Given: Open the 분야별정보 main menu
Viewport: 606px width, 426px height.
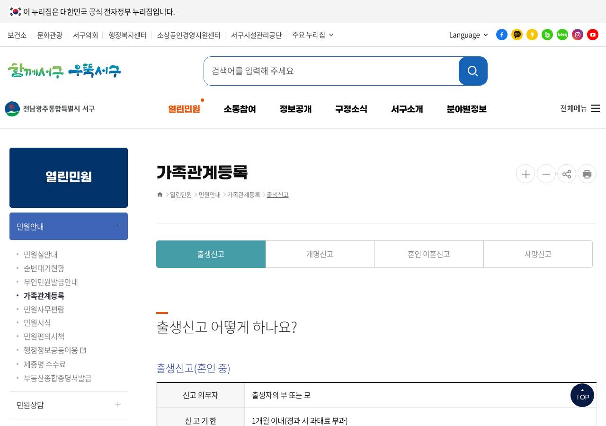Looking at the screenshot, I should (467, 109).
